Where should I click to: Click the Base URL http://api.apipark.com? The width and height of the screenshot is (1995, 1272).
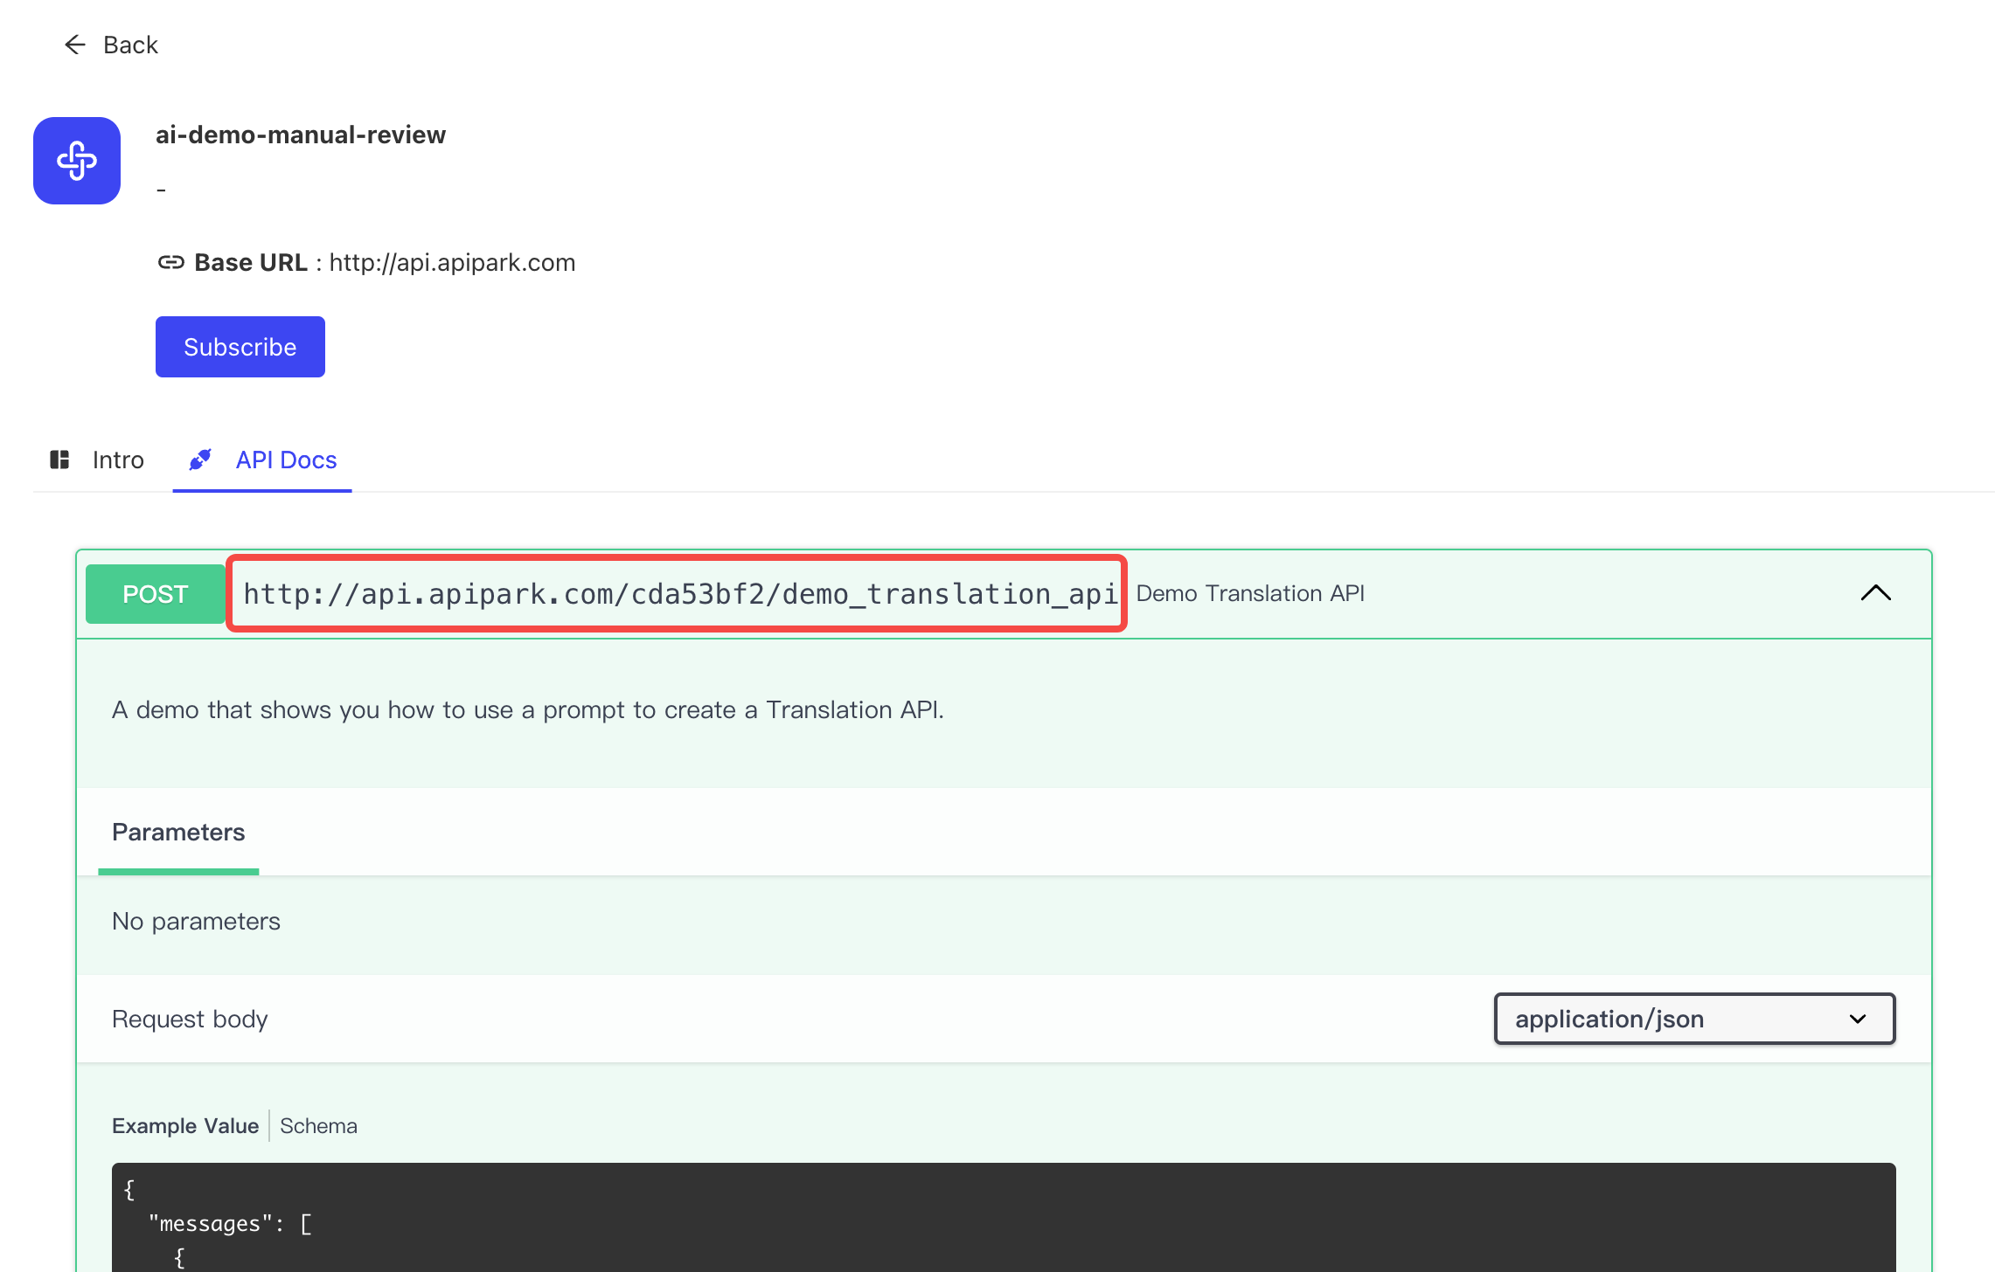pos(452,261)
